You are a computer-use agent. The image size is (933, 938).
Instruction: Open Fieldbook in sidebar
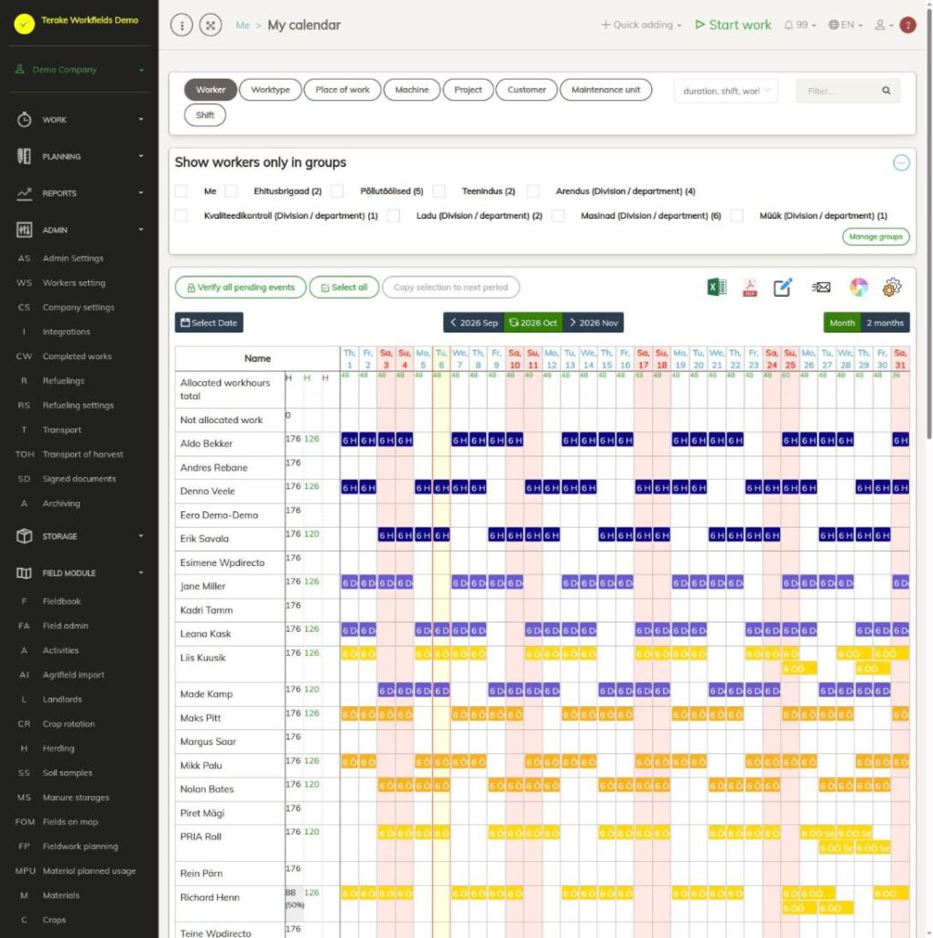pyautogui.click(x=61, y=601)
